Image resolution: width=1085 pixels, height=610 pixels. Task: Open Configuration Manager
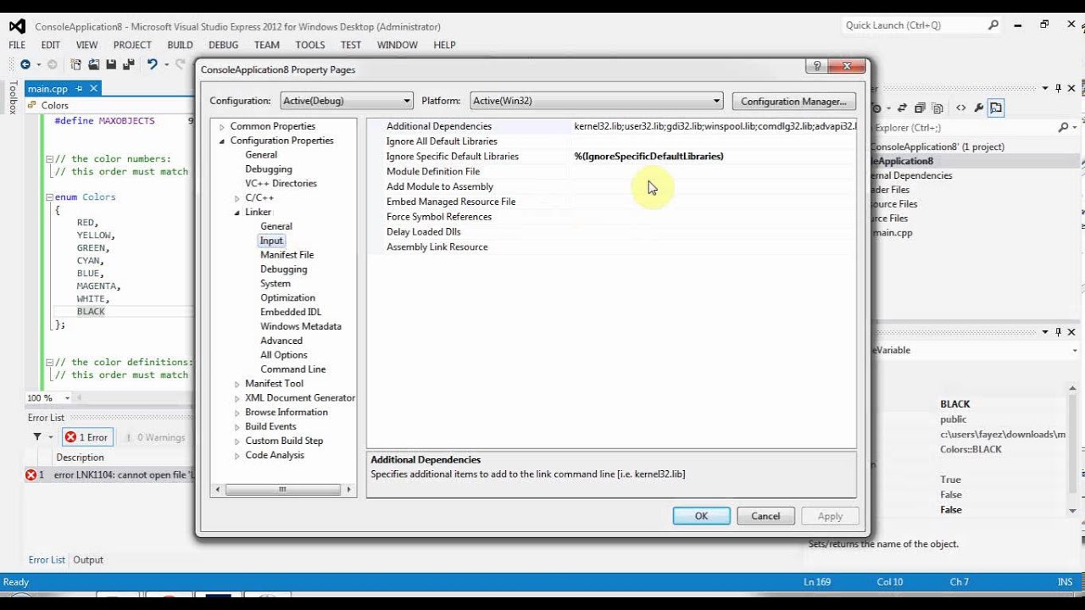[x=793, y=101]
